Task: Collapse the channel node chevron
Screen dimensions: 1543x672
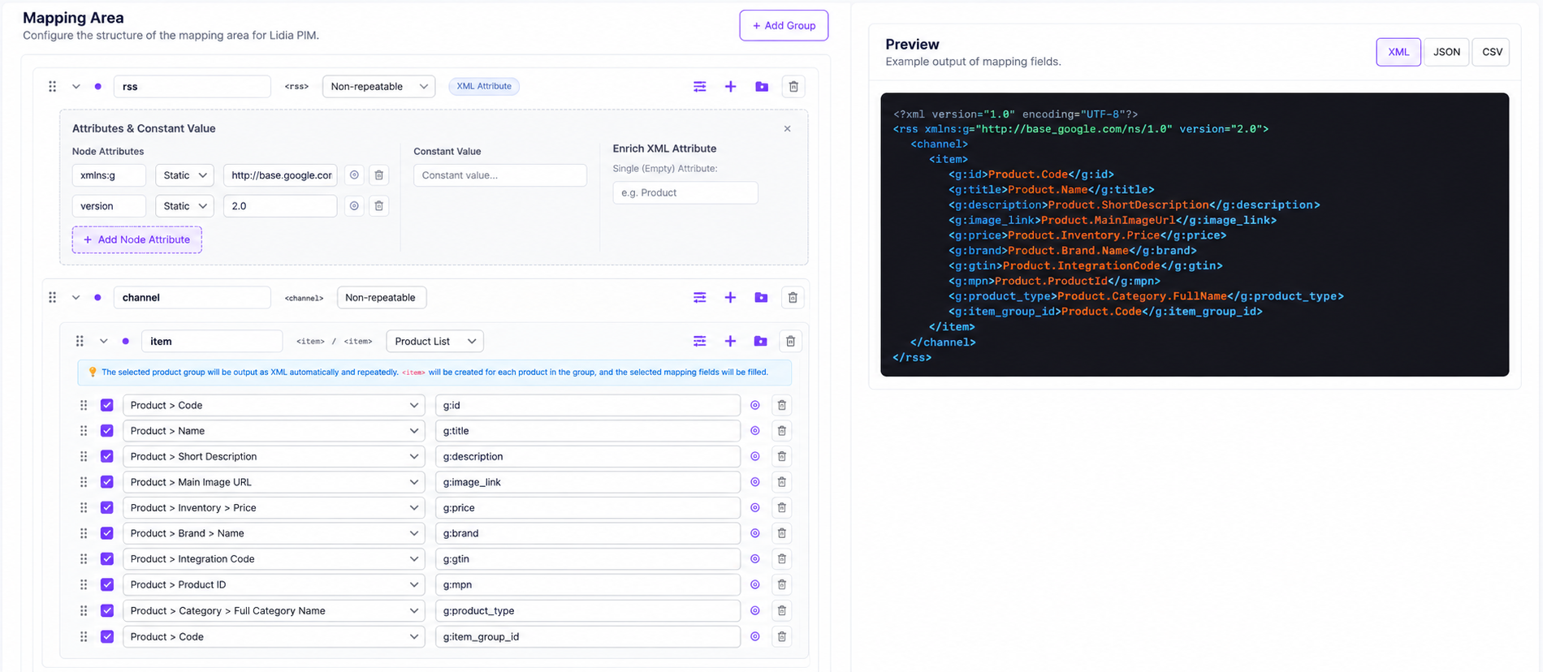Action: [x=76, y=298]
